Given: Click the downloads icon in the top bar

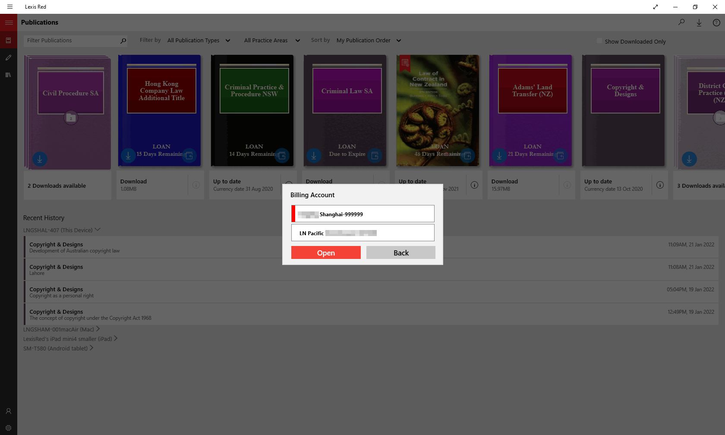Looking at the screenshot, I should point(699,22).
